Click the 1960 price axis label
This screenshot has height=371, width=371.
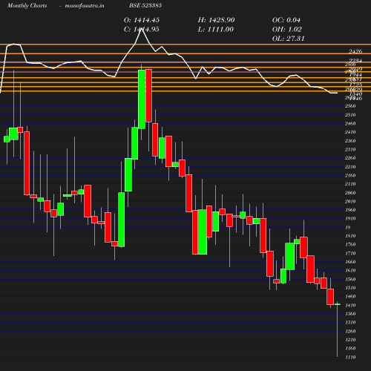(x=350, y=210)
